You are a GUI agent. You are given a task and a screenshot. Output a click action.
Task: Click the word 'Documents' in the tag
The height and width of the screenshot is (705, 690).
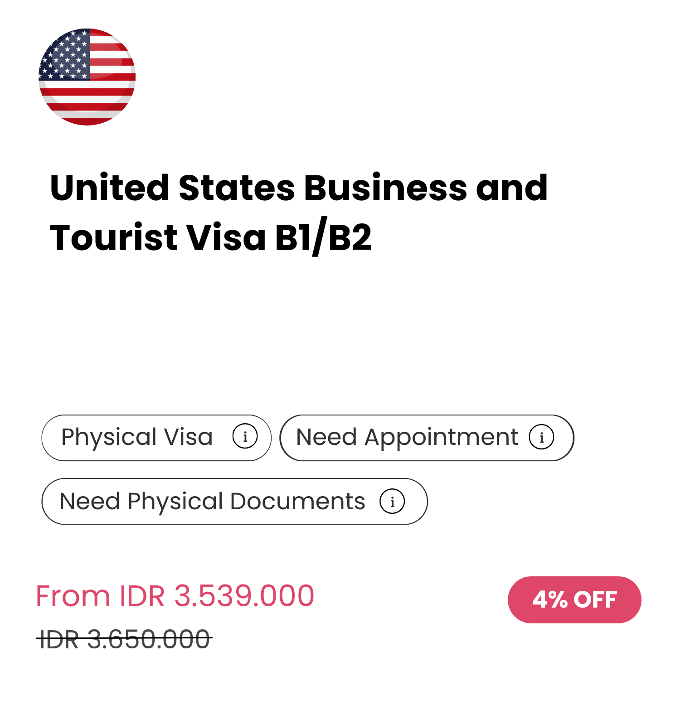coord(297,502)
